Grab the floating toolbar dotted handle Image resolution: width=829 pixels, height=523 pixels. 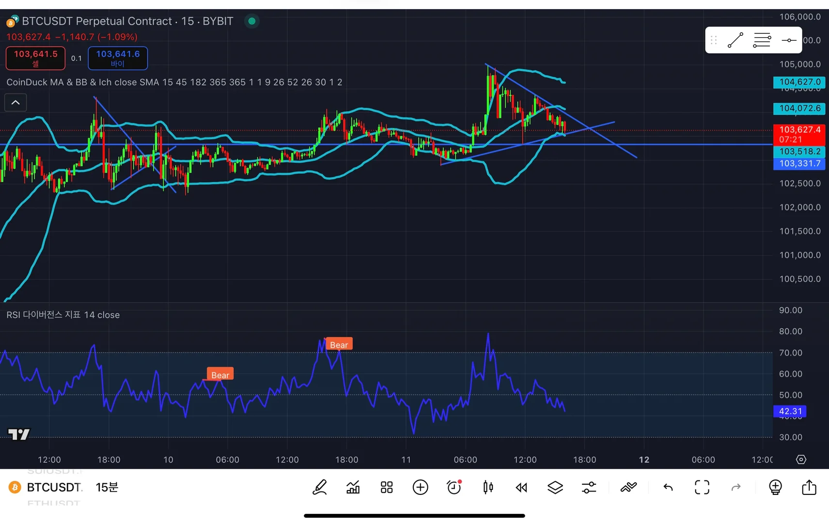[714, 40]
